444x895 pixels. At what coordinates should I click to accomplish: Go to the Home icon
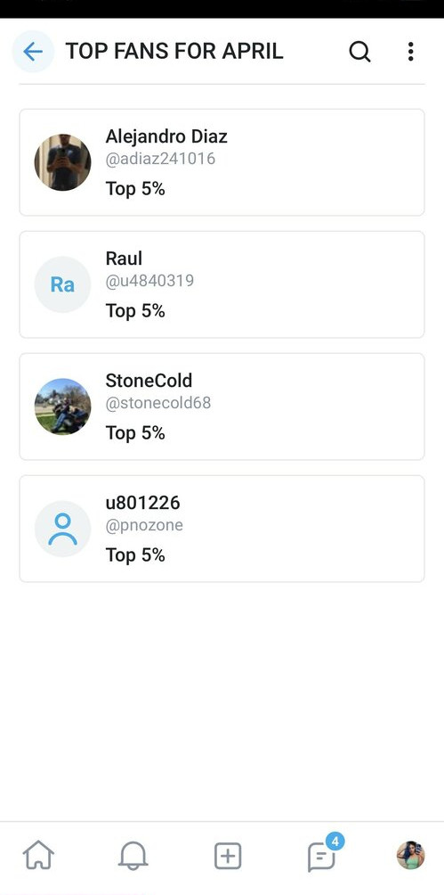38,856
